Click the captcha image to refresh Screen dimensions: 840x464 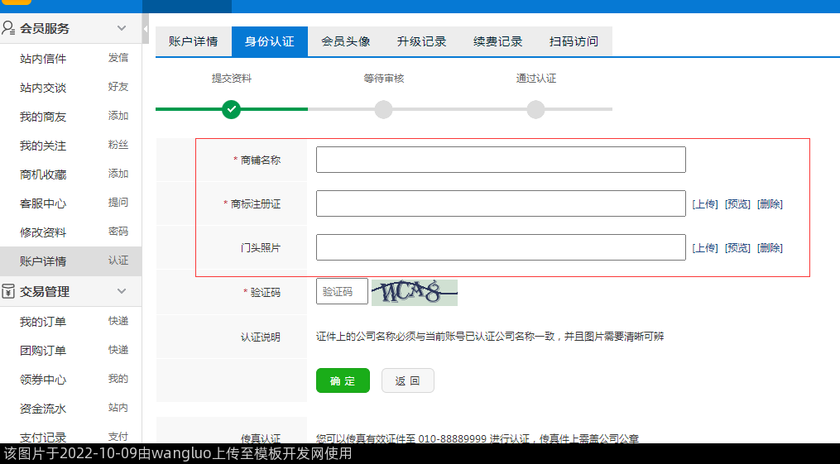click(414, 292)
